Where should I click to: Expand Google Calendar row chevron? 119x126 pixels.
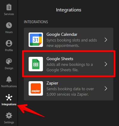106,40
